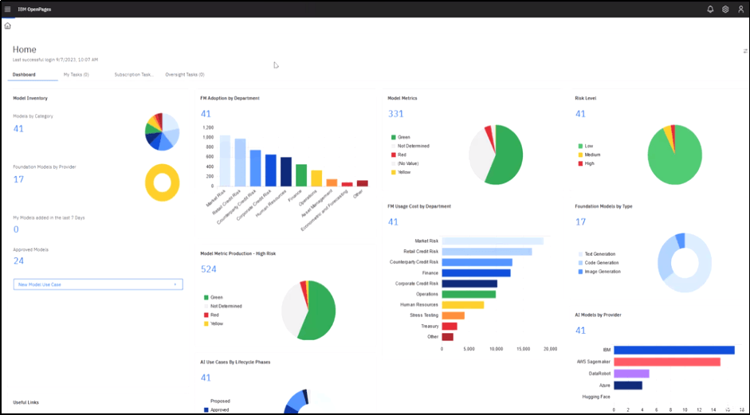Open Foundation Models by Type total 17
The image size is (750, 415).
580,222
